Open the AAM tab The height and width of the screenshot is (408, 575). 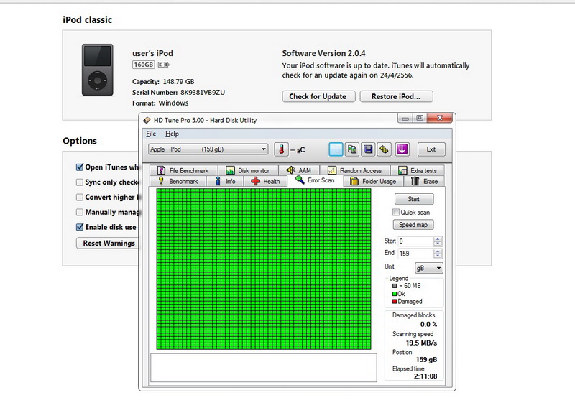pos(299,170)
